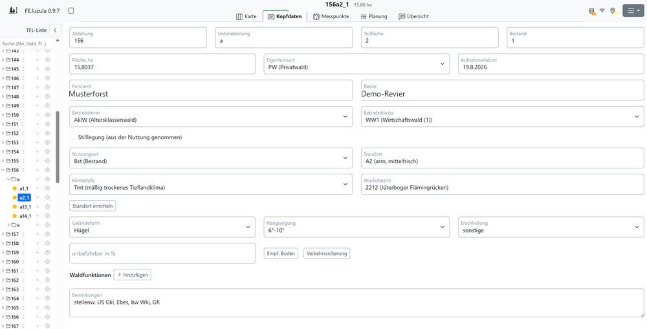
Task: Toggle the square checkbox next to FE.luzula 0.9.7
Action: click(x=71, y=11)
